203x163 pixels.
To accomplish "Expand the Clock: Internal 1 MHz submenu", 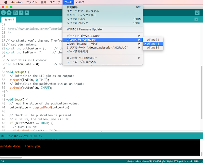I will [103, 44].
